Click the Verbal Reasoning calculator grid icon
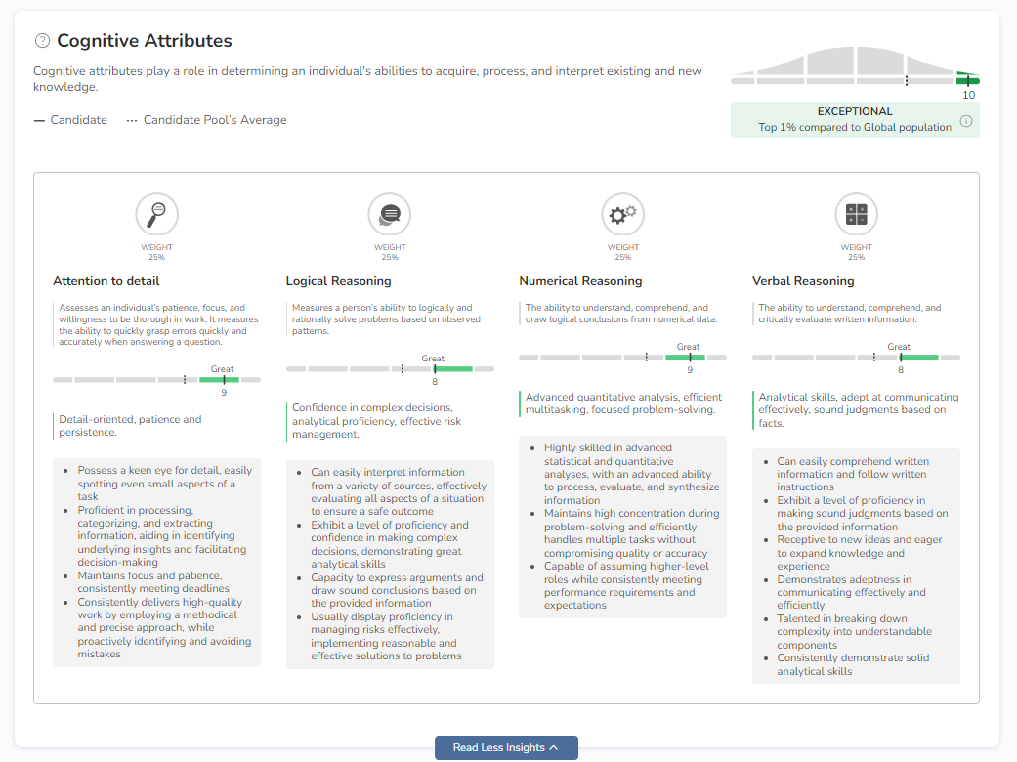Screen dimensions: 1017x762 coord(856,214)
